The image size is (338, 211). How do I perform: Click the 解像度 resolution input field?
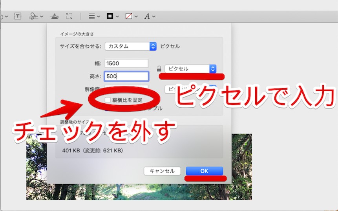coord(126,87)
